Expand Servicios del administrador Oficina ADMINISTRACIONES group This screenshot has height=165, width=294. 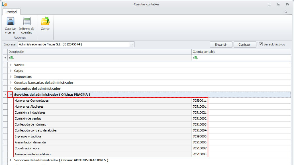pyautogui.click(x=11, y=160)
